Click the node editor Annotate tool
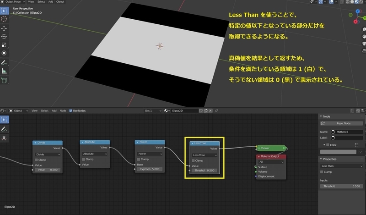This screenshot has height=215, width=366. [x=4, y=129]
